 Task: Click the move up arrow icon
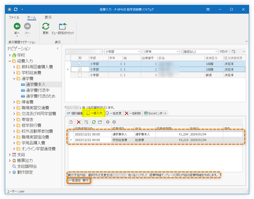click(108, 122)
